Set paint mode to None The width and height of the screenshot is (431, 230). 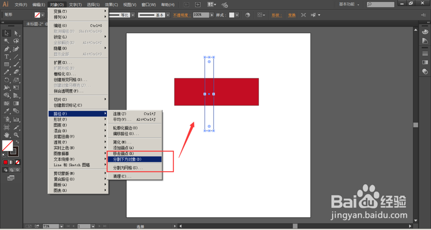(17, 162)
